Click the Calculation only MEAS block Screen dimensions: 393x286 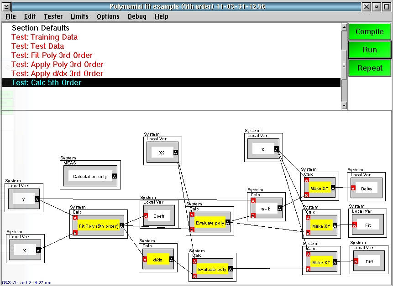tap(90, 177)
